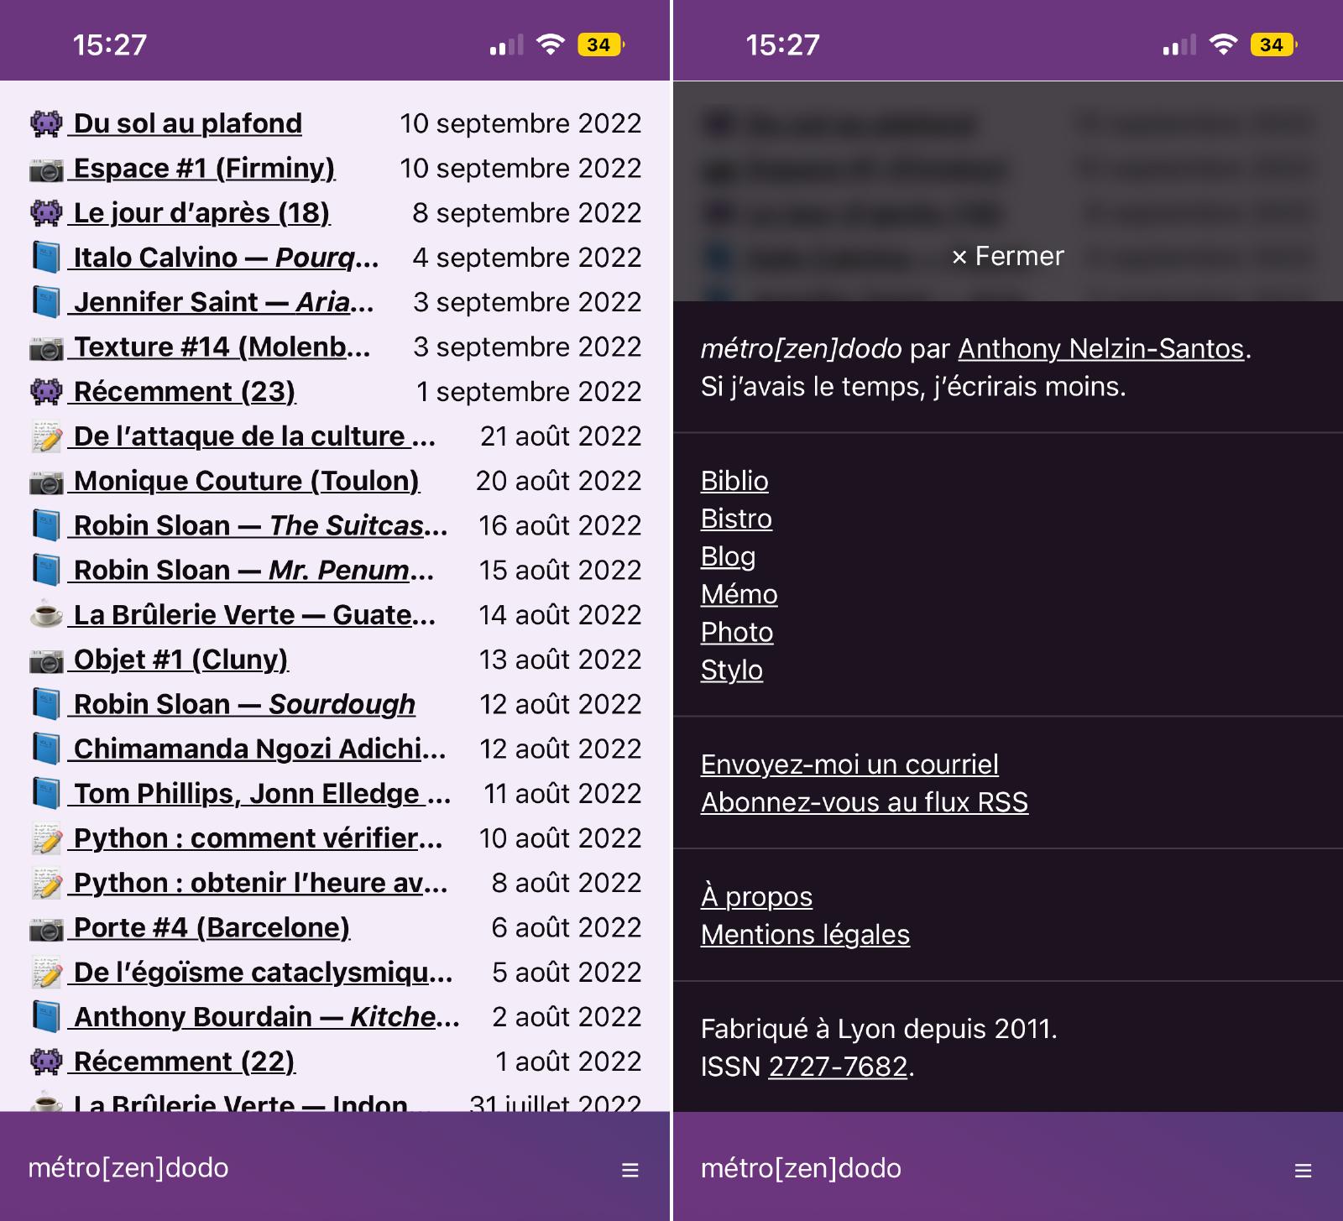Click the coffee cup icon beside La Brûlerie Verte

pyautogui.click(x=47, y=613)
